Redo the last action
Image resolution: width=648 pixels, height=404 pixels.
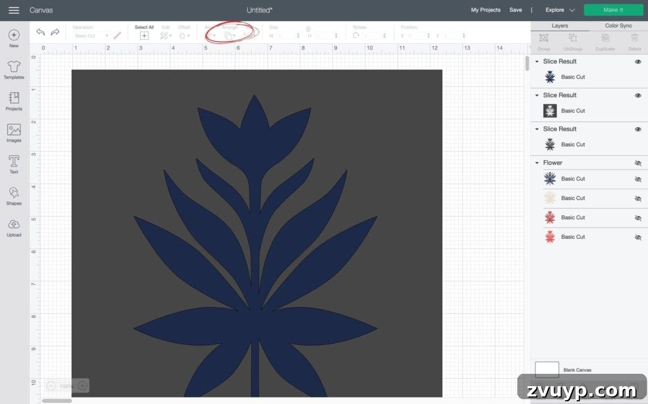pyautogui.click(x=55, y=32)
